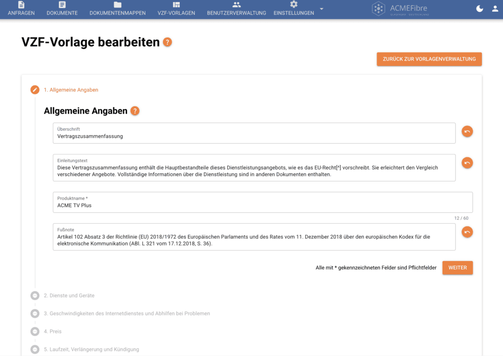The height and width of the screenshot is (356, 503).
Task: Focus the Produktname input field
Action: [263, 202]
